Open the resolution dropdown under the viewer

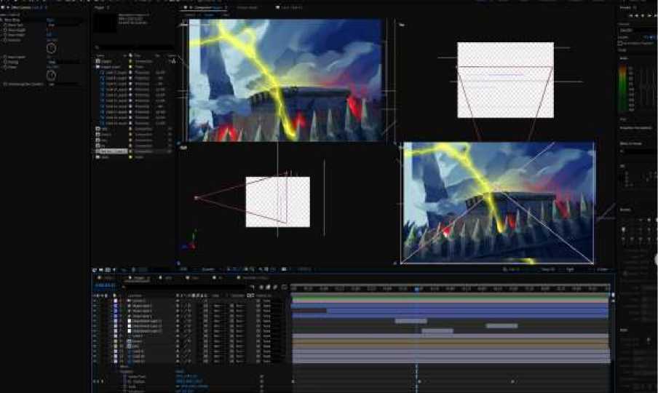[209, 269]
